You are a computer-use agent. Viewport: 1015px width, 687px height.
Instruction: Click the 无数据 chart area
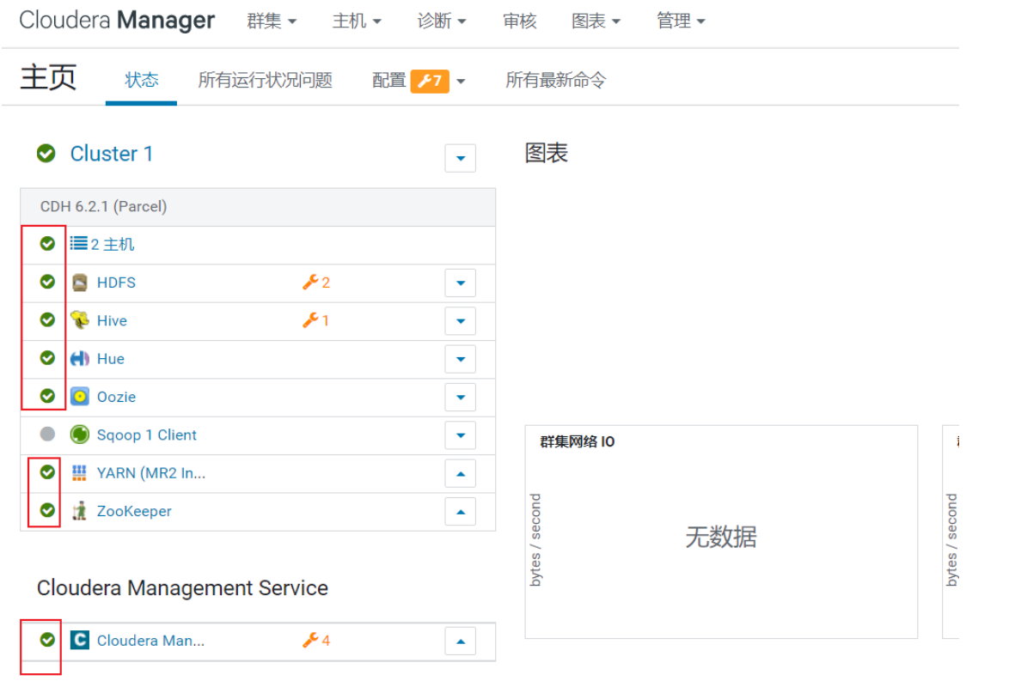pyautogui.click(x=720, y=537)
